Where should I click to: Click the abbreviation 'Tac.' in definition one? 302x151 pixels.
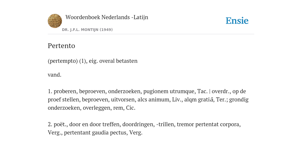coord(202,91)
